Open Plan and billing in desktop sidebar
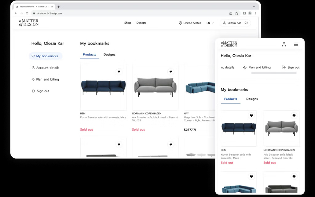Image resolution: width=315 pixels, height=197 pixels. point(45,79)
